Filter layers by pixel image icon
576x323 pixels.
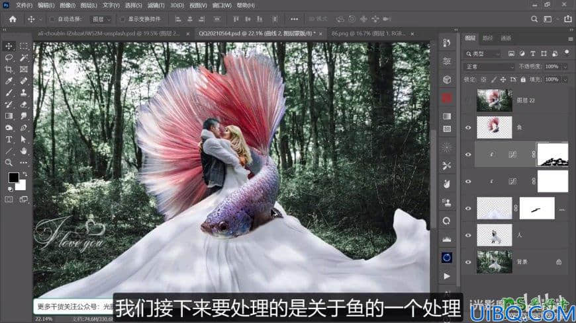tap(511, 54)
